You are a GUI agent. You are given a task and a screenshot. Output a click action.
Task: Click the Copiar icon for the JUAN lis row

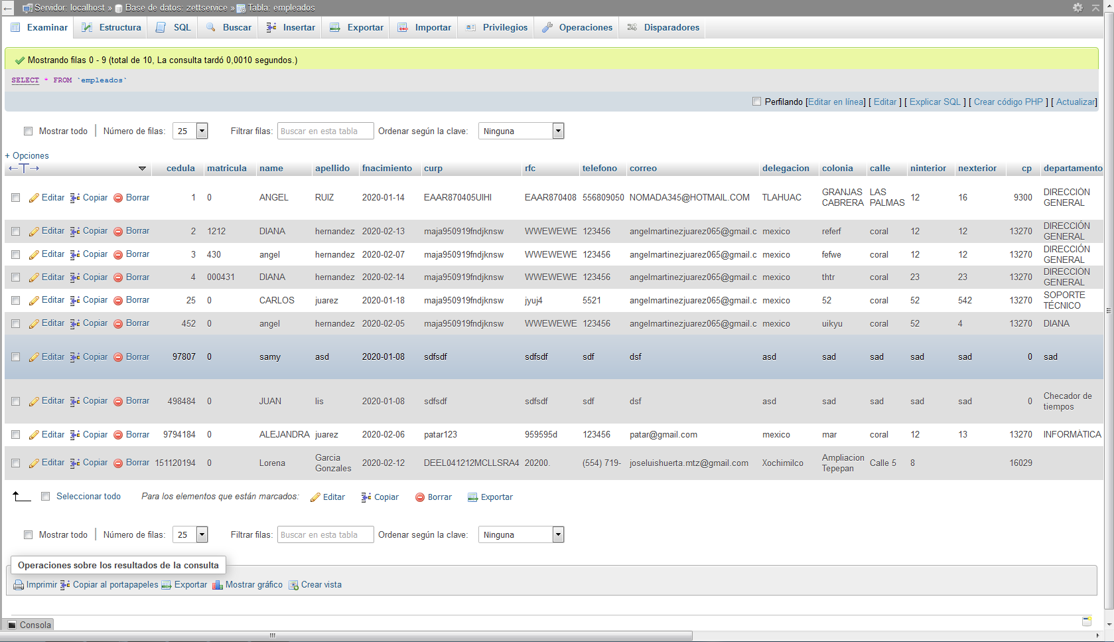[x=75, y=401]
